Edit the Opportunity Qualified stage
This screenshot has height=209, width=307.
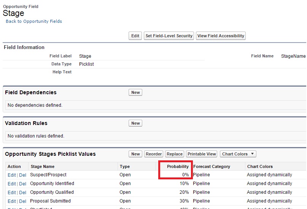click(11, 193)
